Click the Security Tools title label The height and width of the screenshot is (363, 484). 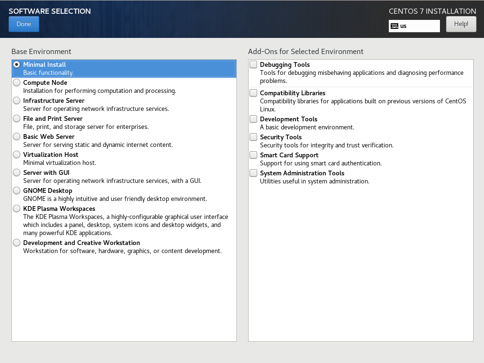[280, 137]
